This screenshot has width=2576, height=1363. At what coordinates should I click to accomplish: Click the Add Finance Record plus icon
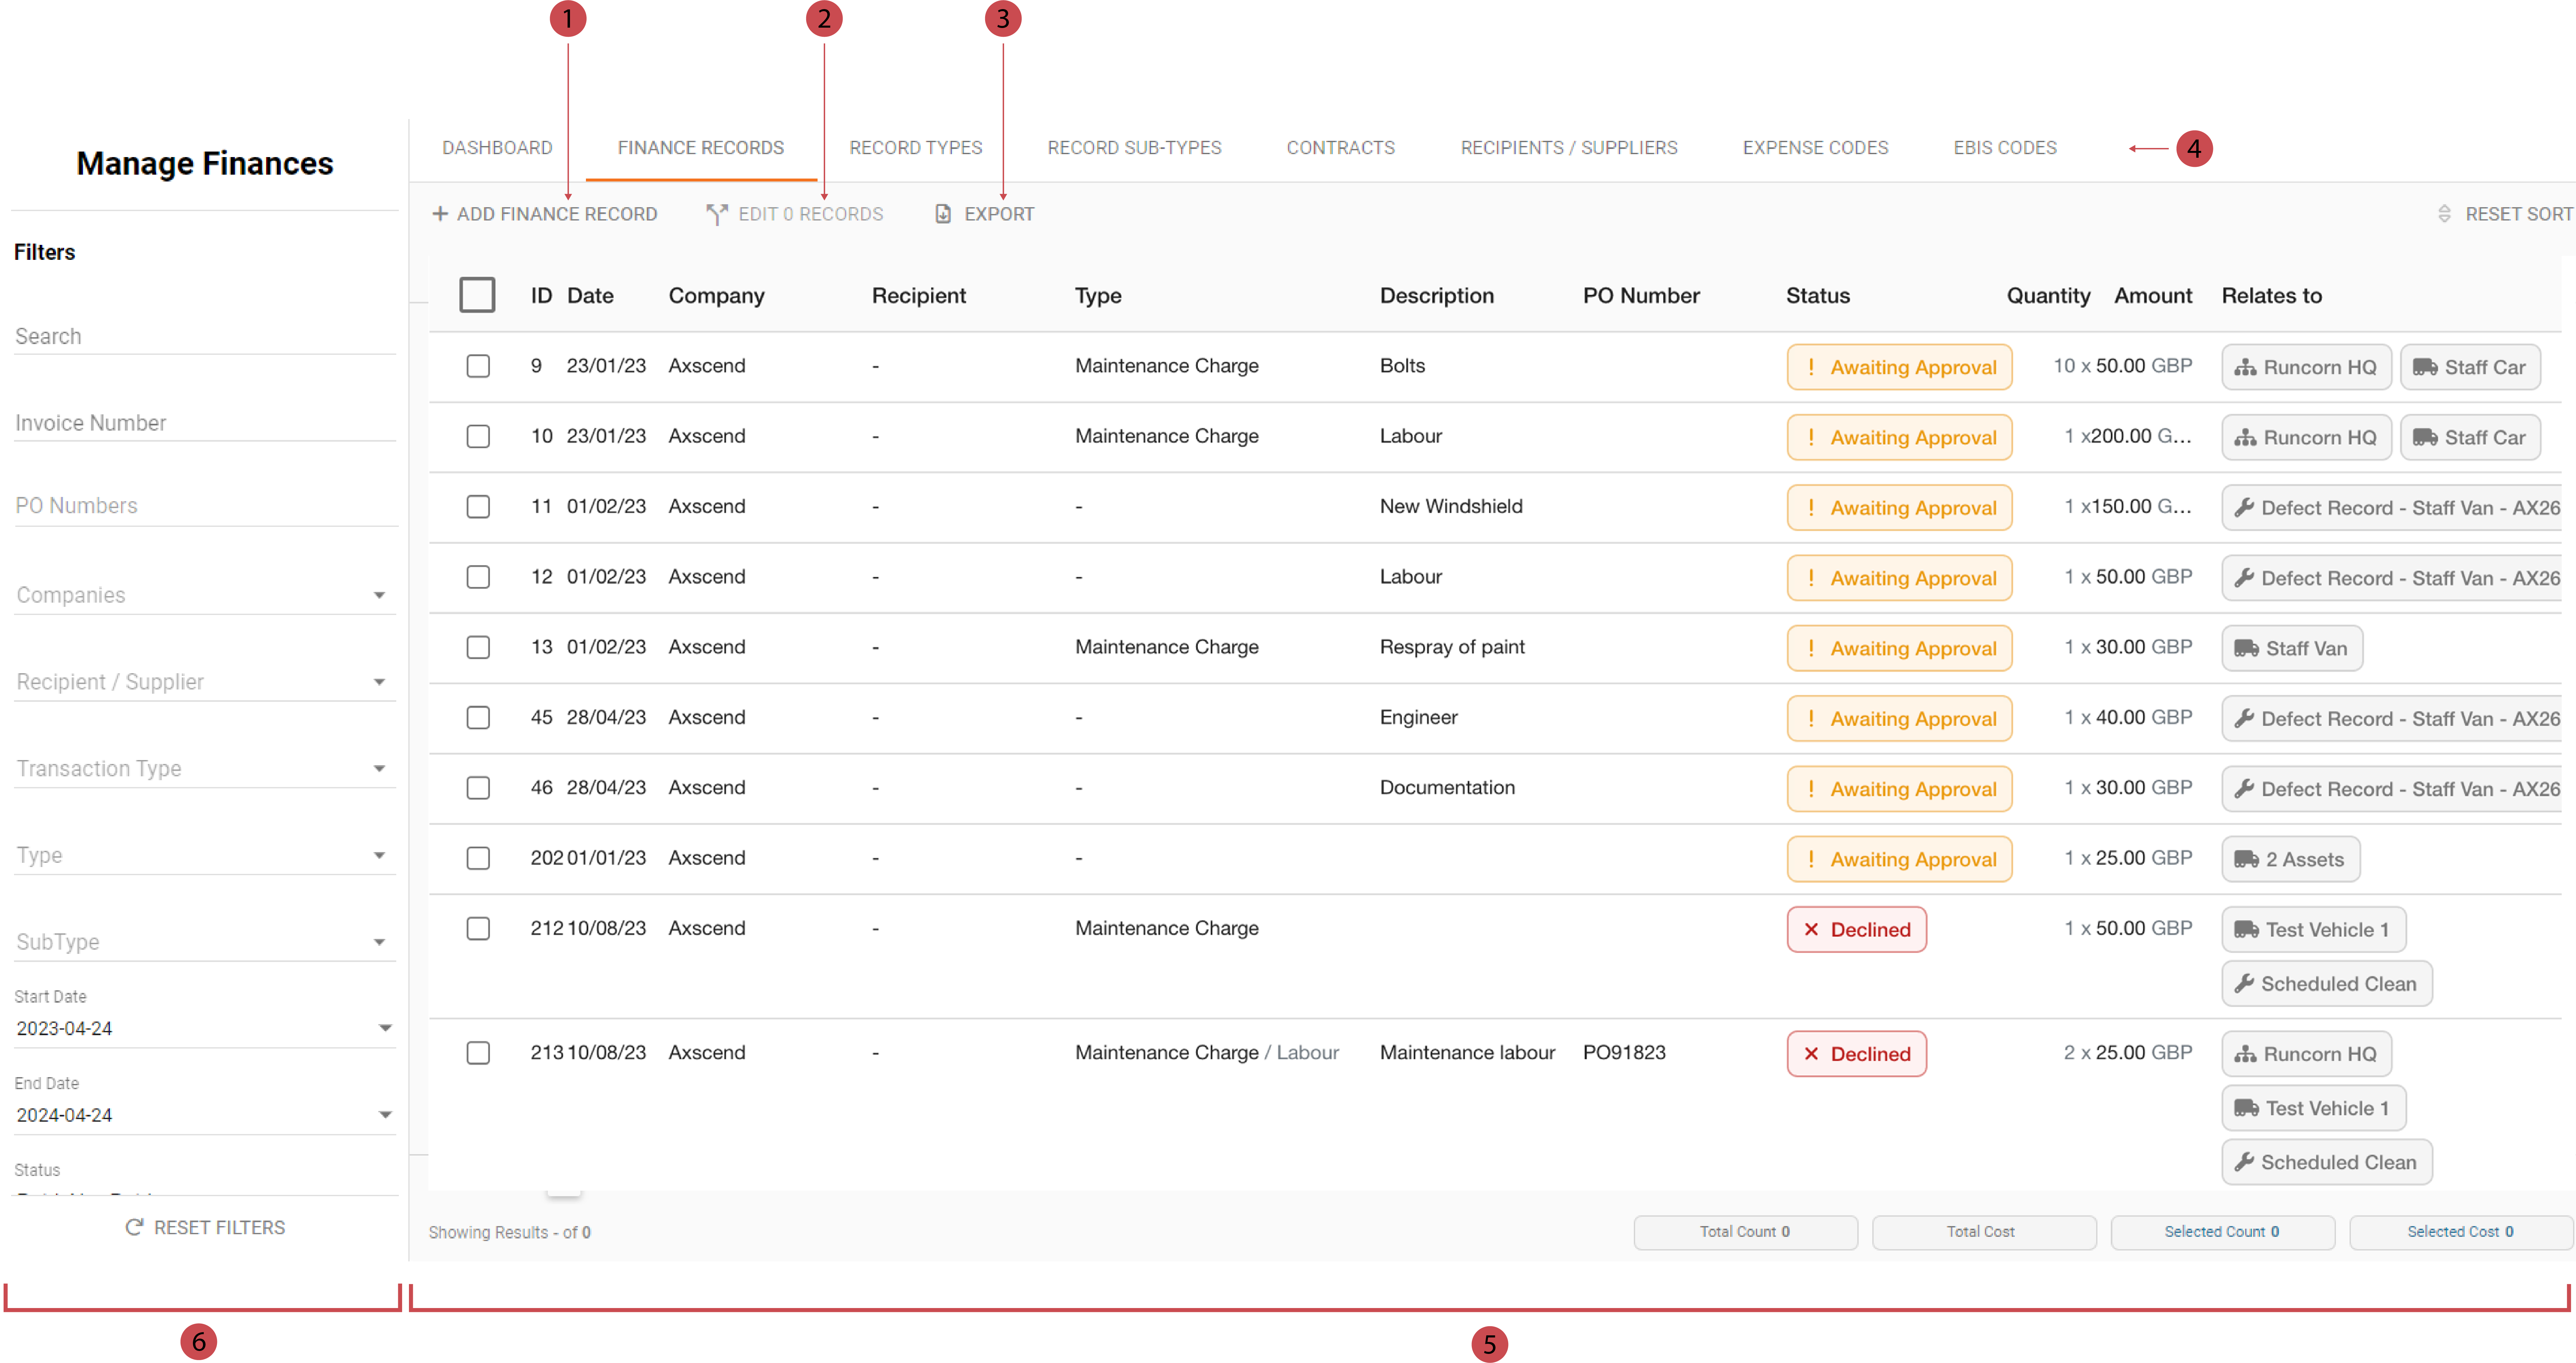click(x=441, y=213)
